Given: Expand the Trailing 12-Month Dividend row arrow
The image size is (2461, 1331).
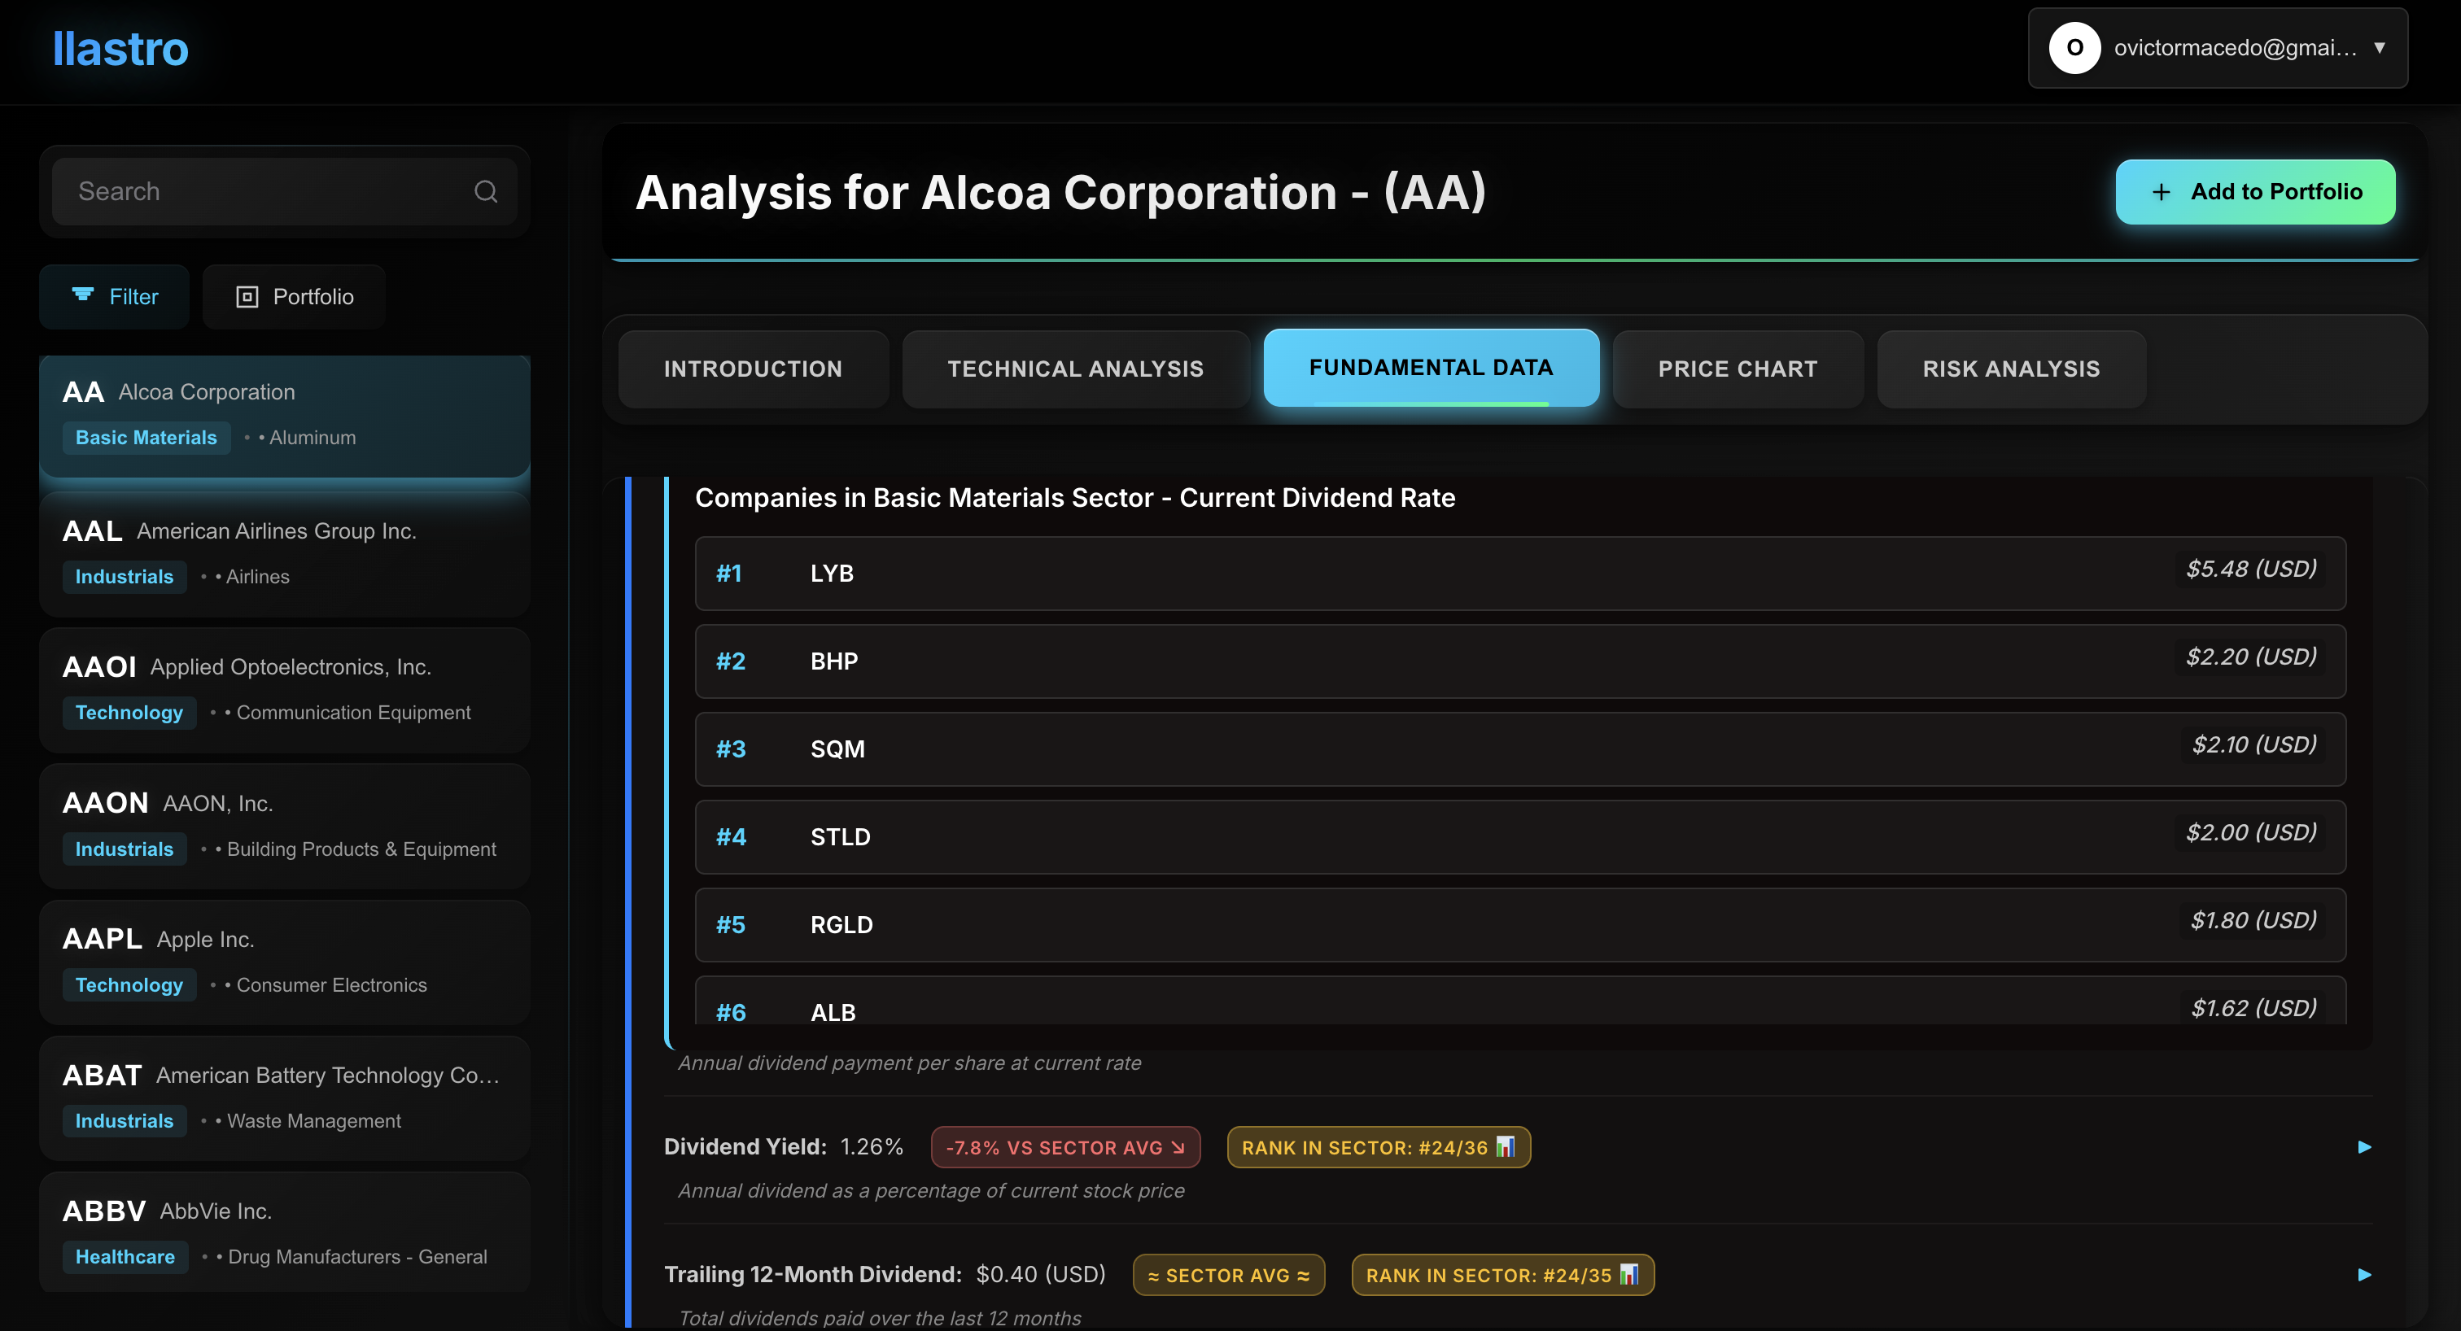Looking at the screenshot, I should point(2364,1275).
